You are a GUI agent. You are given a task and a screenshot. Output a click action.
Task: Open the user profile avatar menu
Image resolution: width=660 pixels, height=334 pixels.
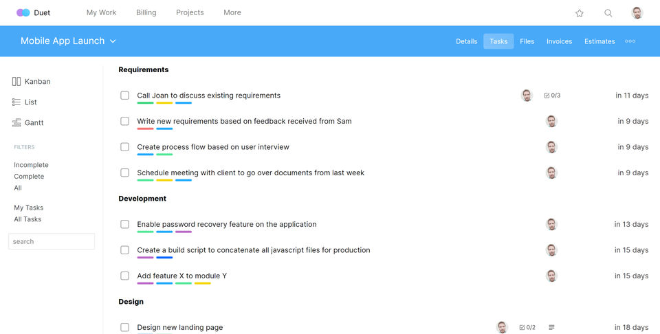637,13
